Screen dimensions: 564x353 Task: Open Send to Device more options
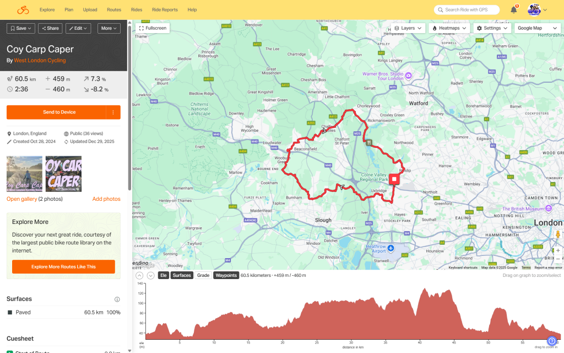click(113, 112)
